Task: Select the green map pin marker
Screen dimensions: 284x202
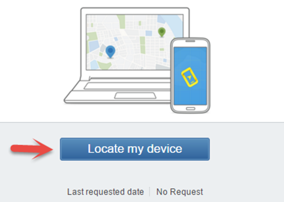Action: [x=162, y=32]
